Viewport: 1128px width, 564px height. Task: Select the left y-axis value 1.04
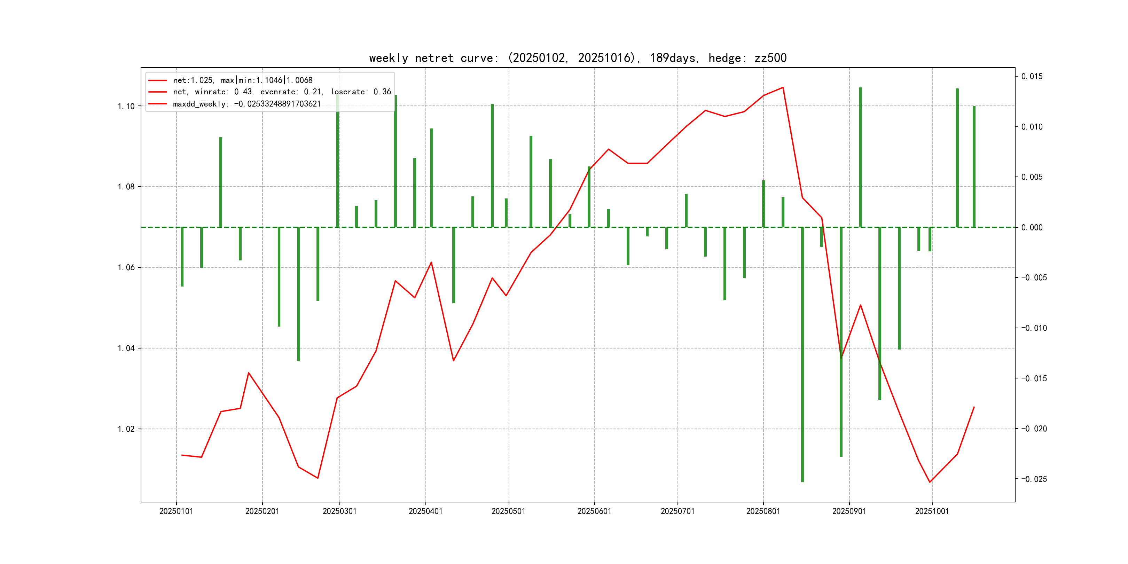pyautogui.click(x=126, y=348)
